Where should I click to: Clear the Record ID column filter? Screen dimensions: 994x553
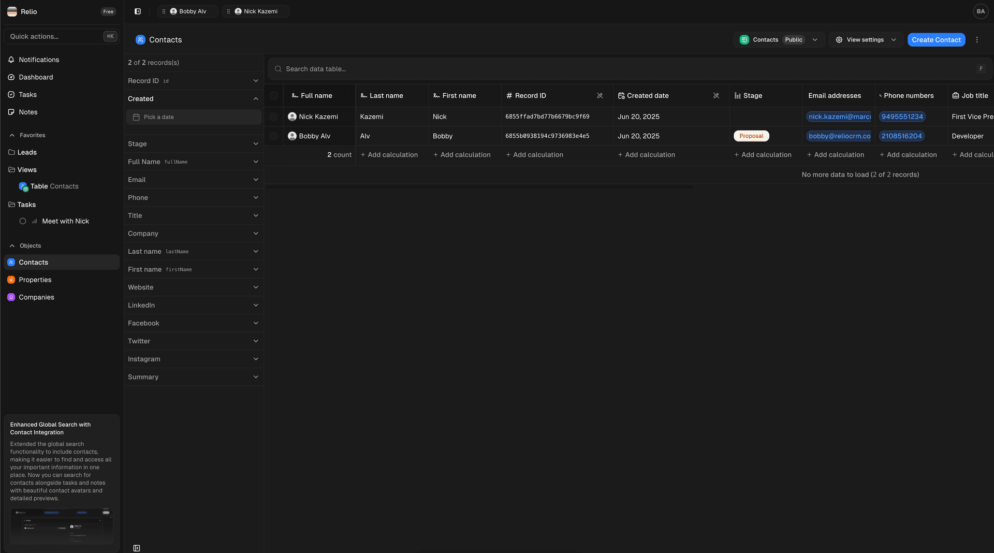click(x=600, y=95)
